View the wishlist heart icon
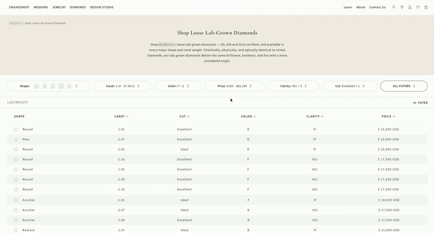 (x=418, y=7)
